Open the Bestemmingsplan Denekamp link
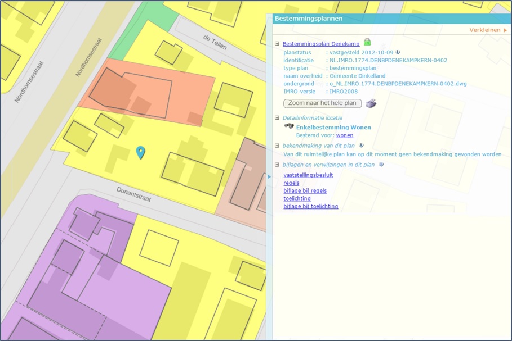Viewport: 512px width, 341px height. 321,44
